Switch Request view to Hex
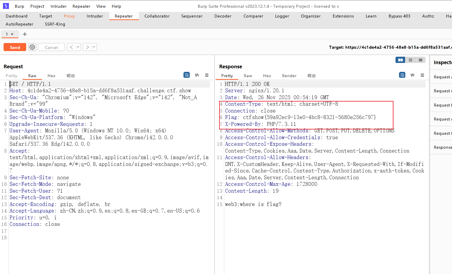 click(x=51, y=76)
